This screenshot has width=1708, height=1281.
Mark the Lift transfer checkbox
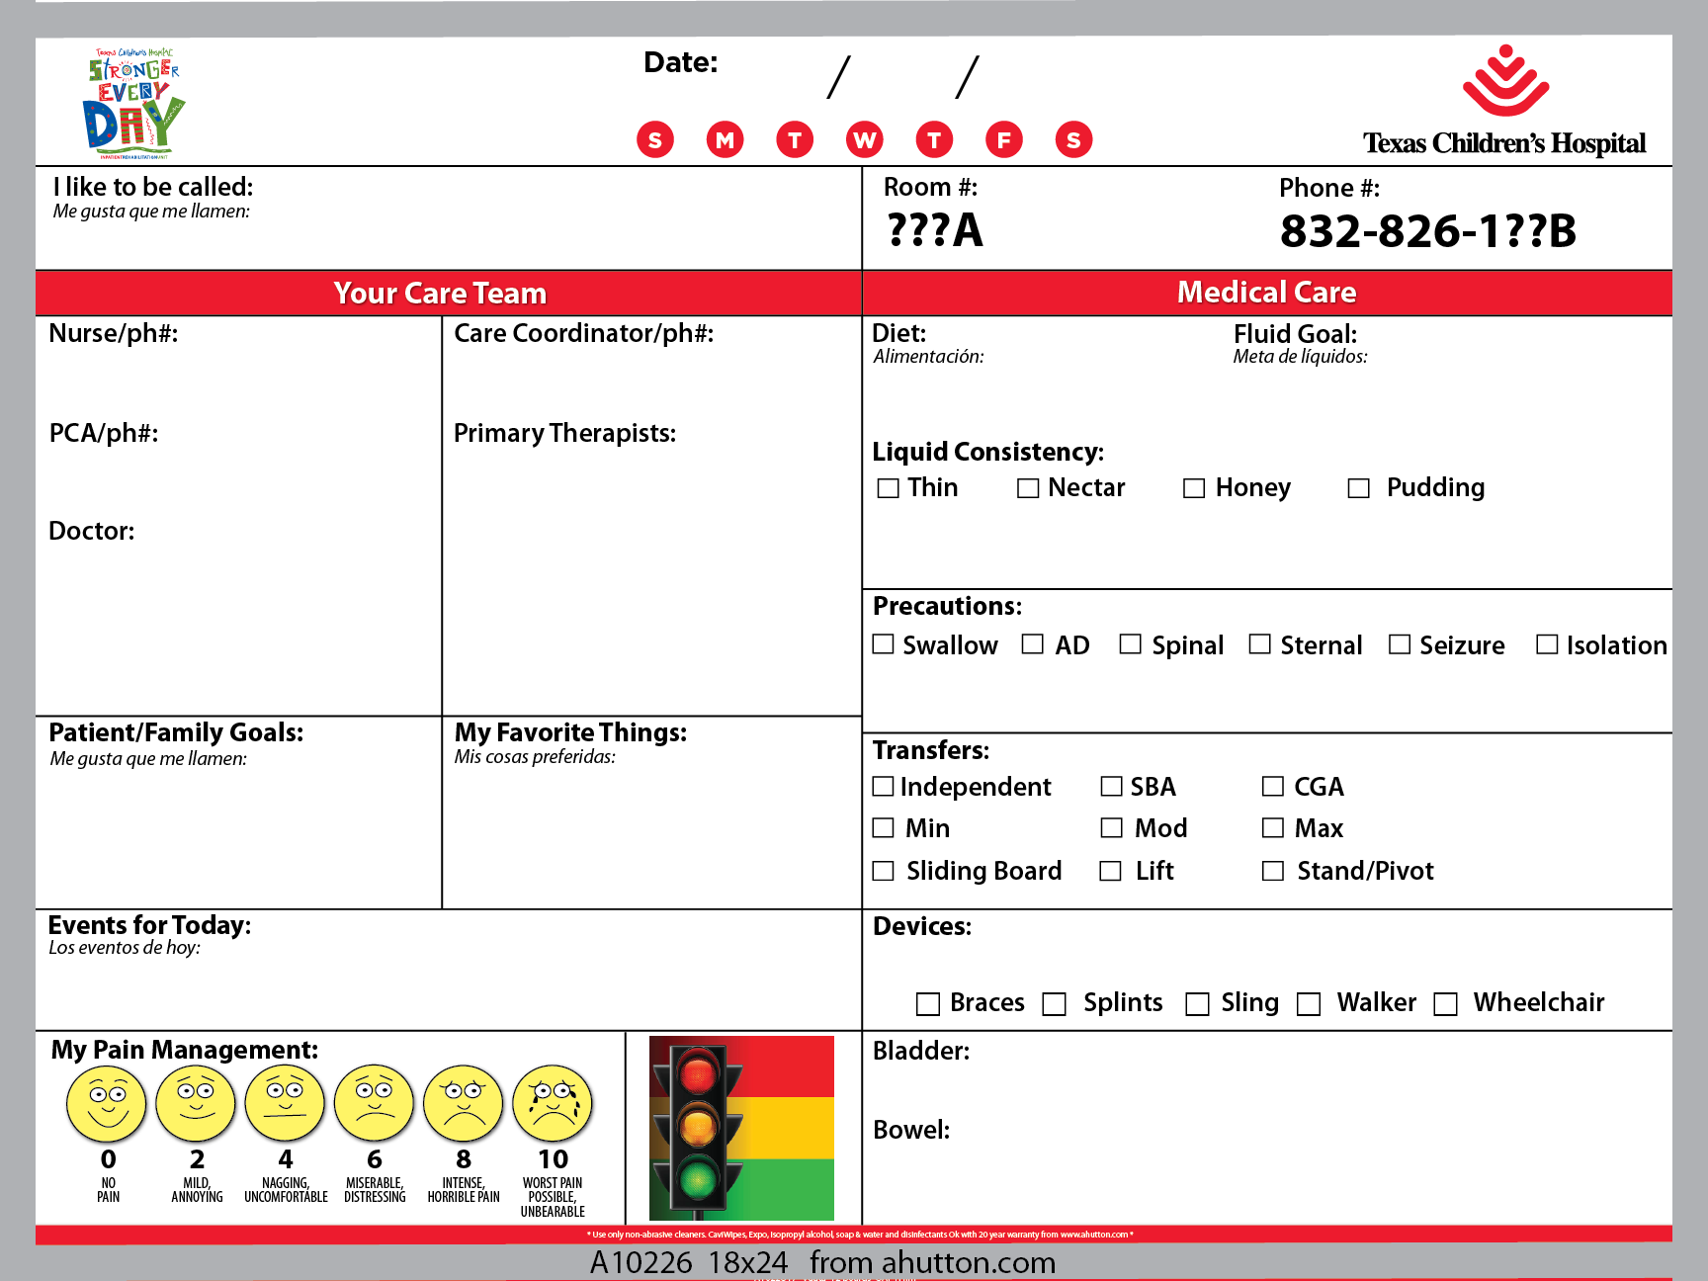tap(1111, 871)
